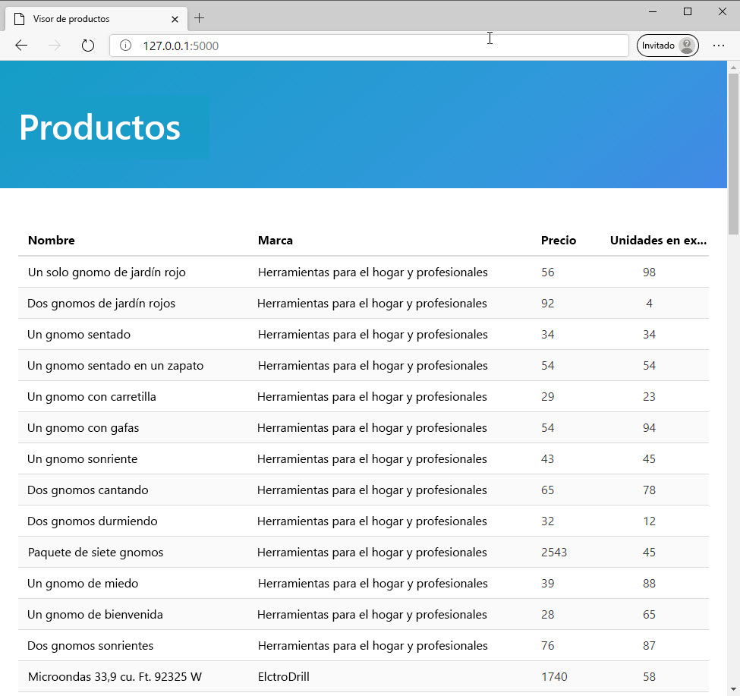Image resolution: width=740 pixels, height=696 pixels.
Task: Reload the products page
Action: tap(87, 45)
